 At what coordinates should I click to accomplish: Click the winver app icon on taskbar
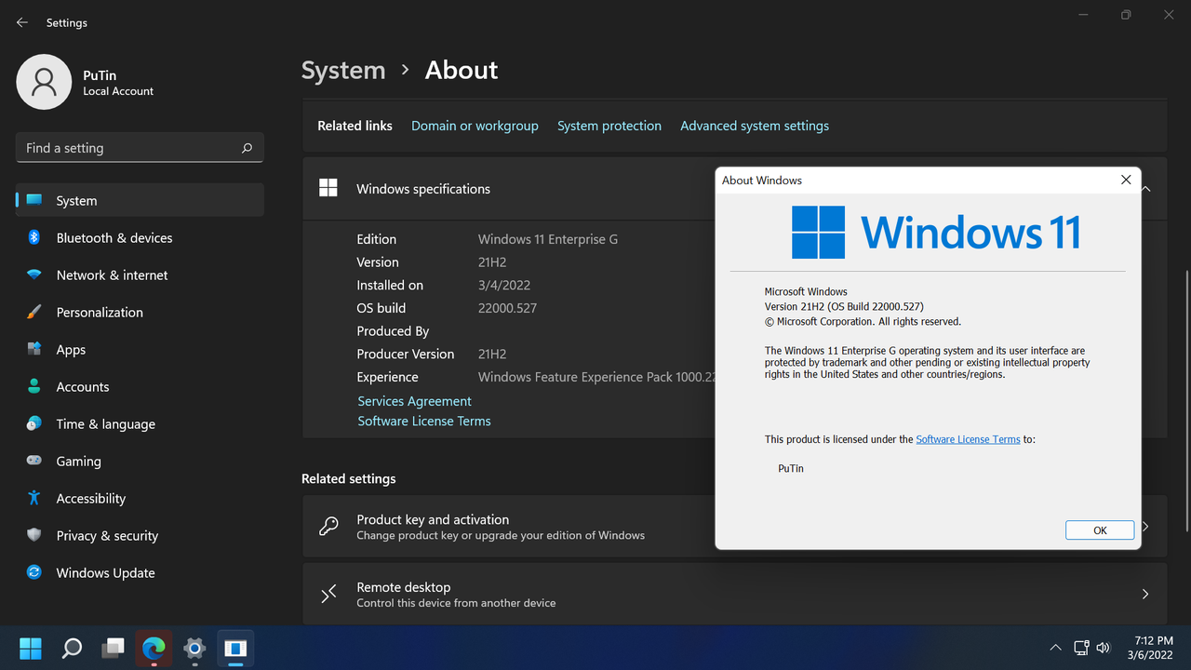(x=235, y=648)
